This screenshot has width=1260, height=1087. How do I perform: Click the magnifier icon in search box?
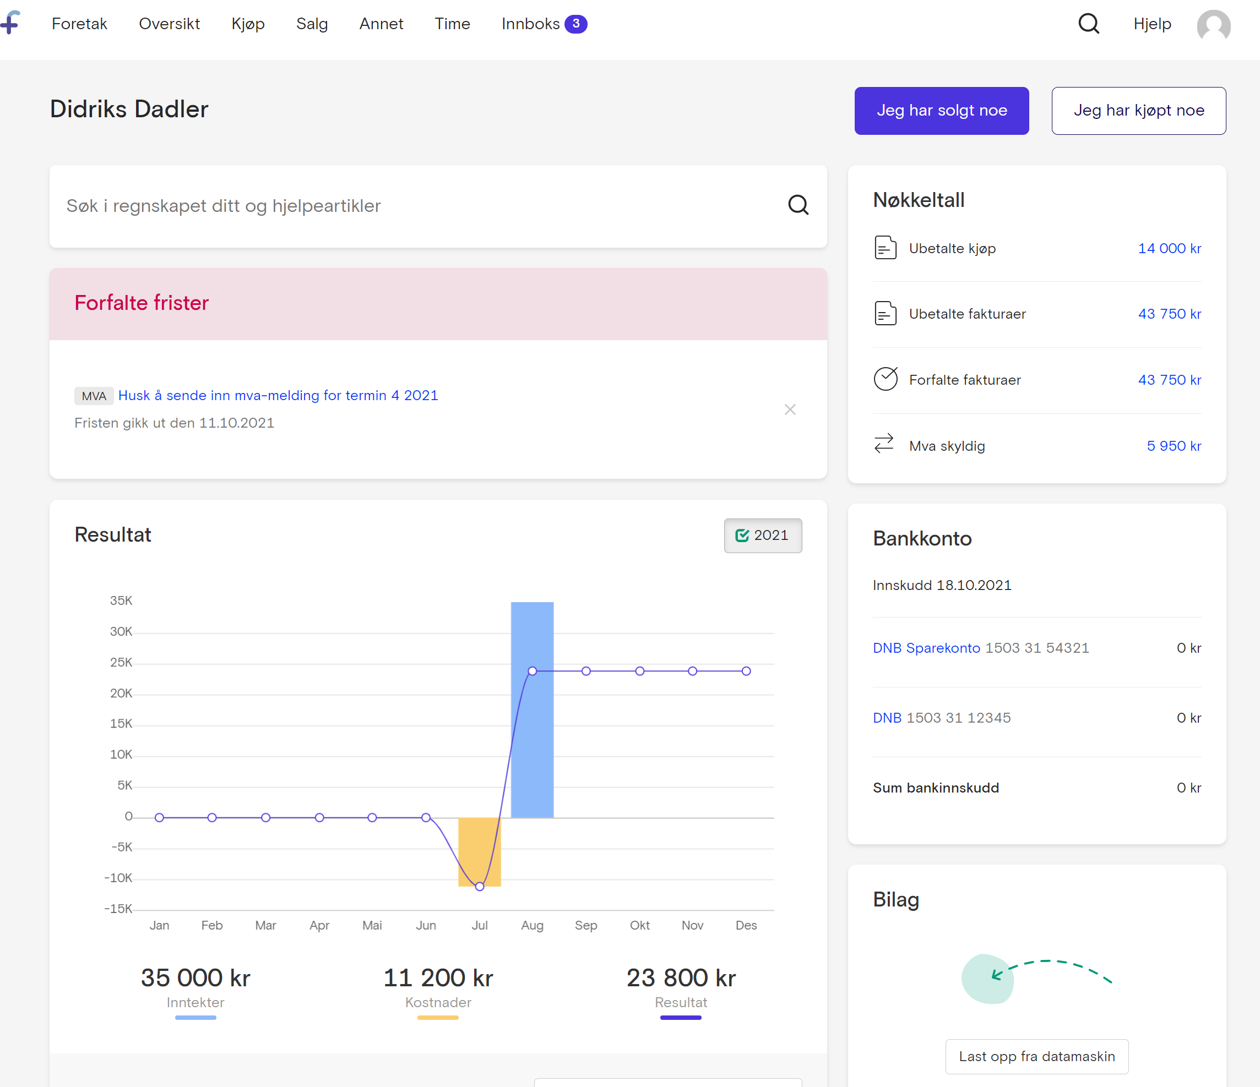(799, 205)
